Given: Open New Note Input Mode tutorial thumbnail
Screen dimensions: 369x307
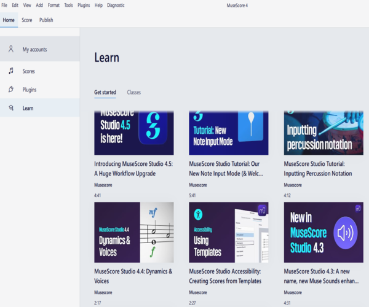Looking at the screenshot, I should point(228,133).
